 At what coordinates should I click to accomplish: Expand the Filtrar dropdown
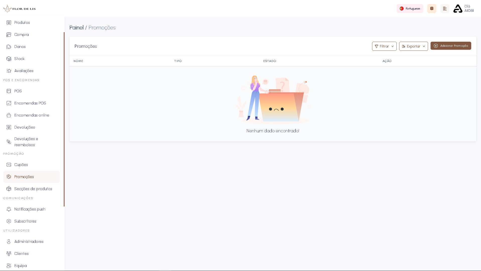click(x=384, y=46)
